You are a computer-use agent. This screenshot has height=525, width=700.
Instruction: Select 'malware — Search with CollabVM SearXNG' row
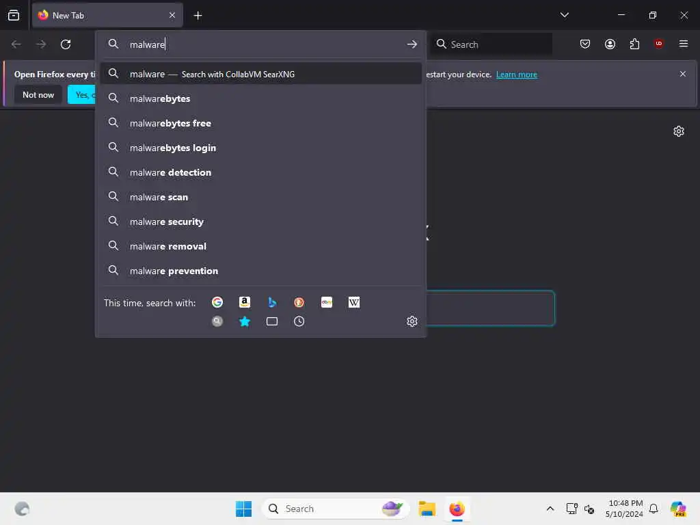[261, 74]
